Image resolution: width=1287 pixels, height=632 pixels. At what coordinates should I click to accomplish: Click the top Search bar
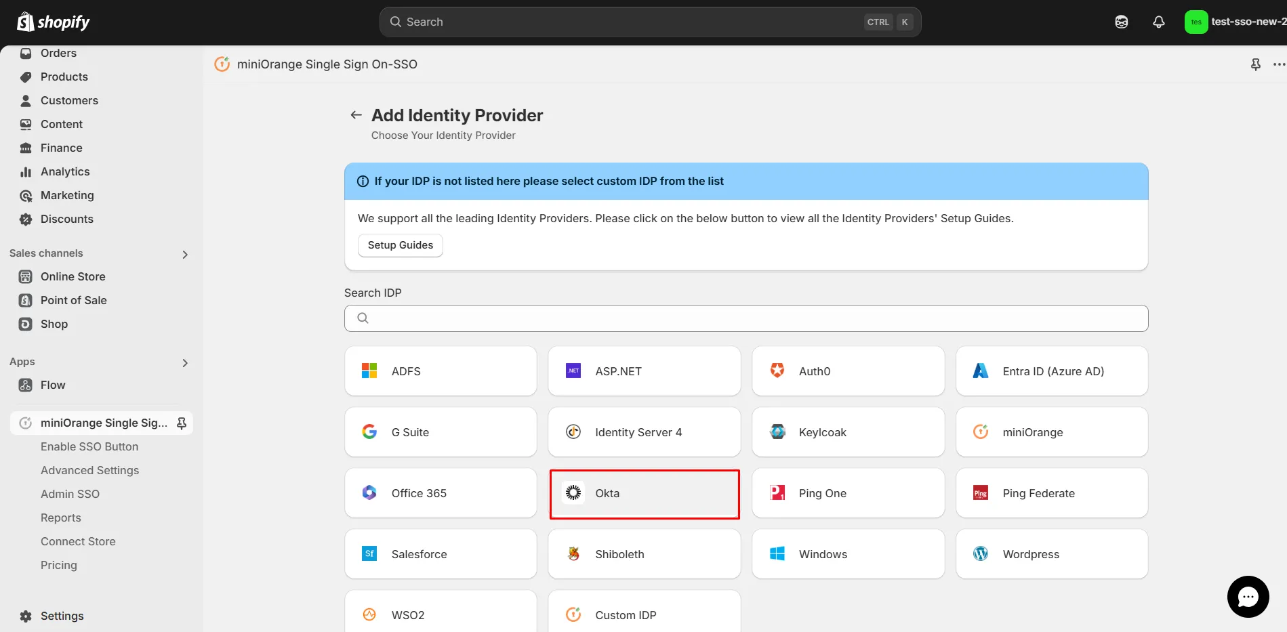(x=650, y=22)
